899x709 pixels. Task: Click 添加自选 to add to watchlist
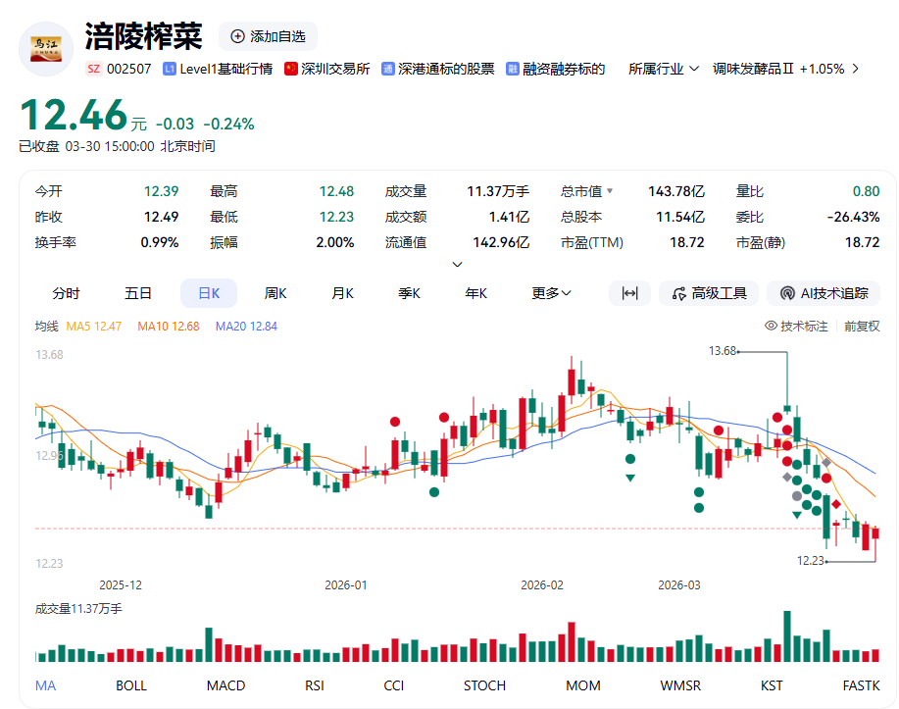point(268,36)
